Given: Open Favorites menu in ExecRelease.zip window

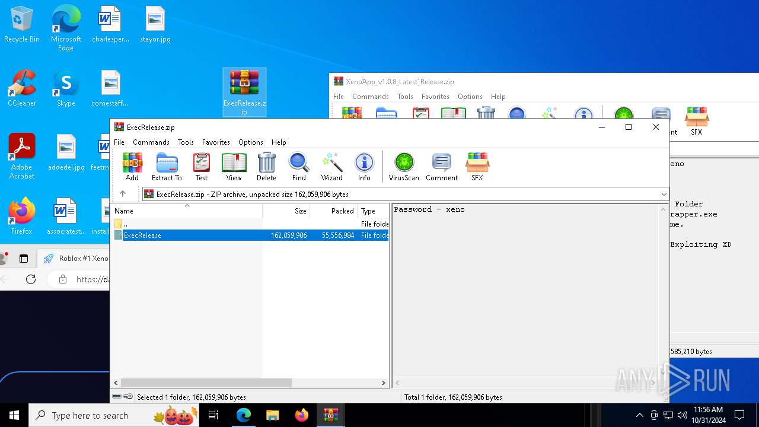Looking at the screenshot, I should tap(216, 142).
